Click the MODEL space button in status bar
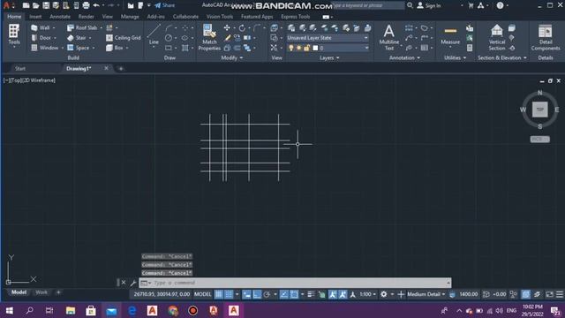Viewport: 565px width, 318px height. tap(202, 294)
